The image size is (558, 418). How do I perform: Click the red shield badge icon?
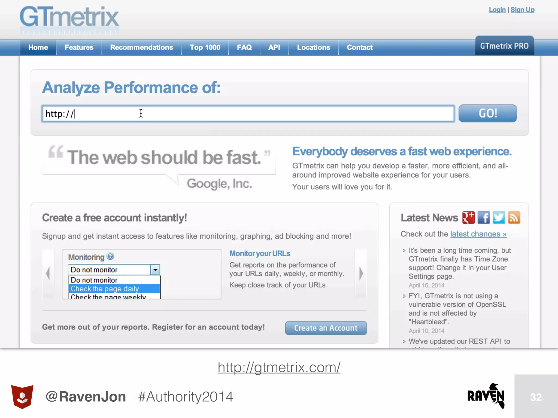pos(22,397)
